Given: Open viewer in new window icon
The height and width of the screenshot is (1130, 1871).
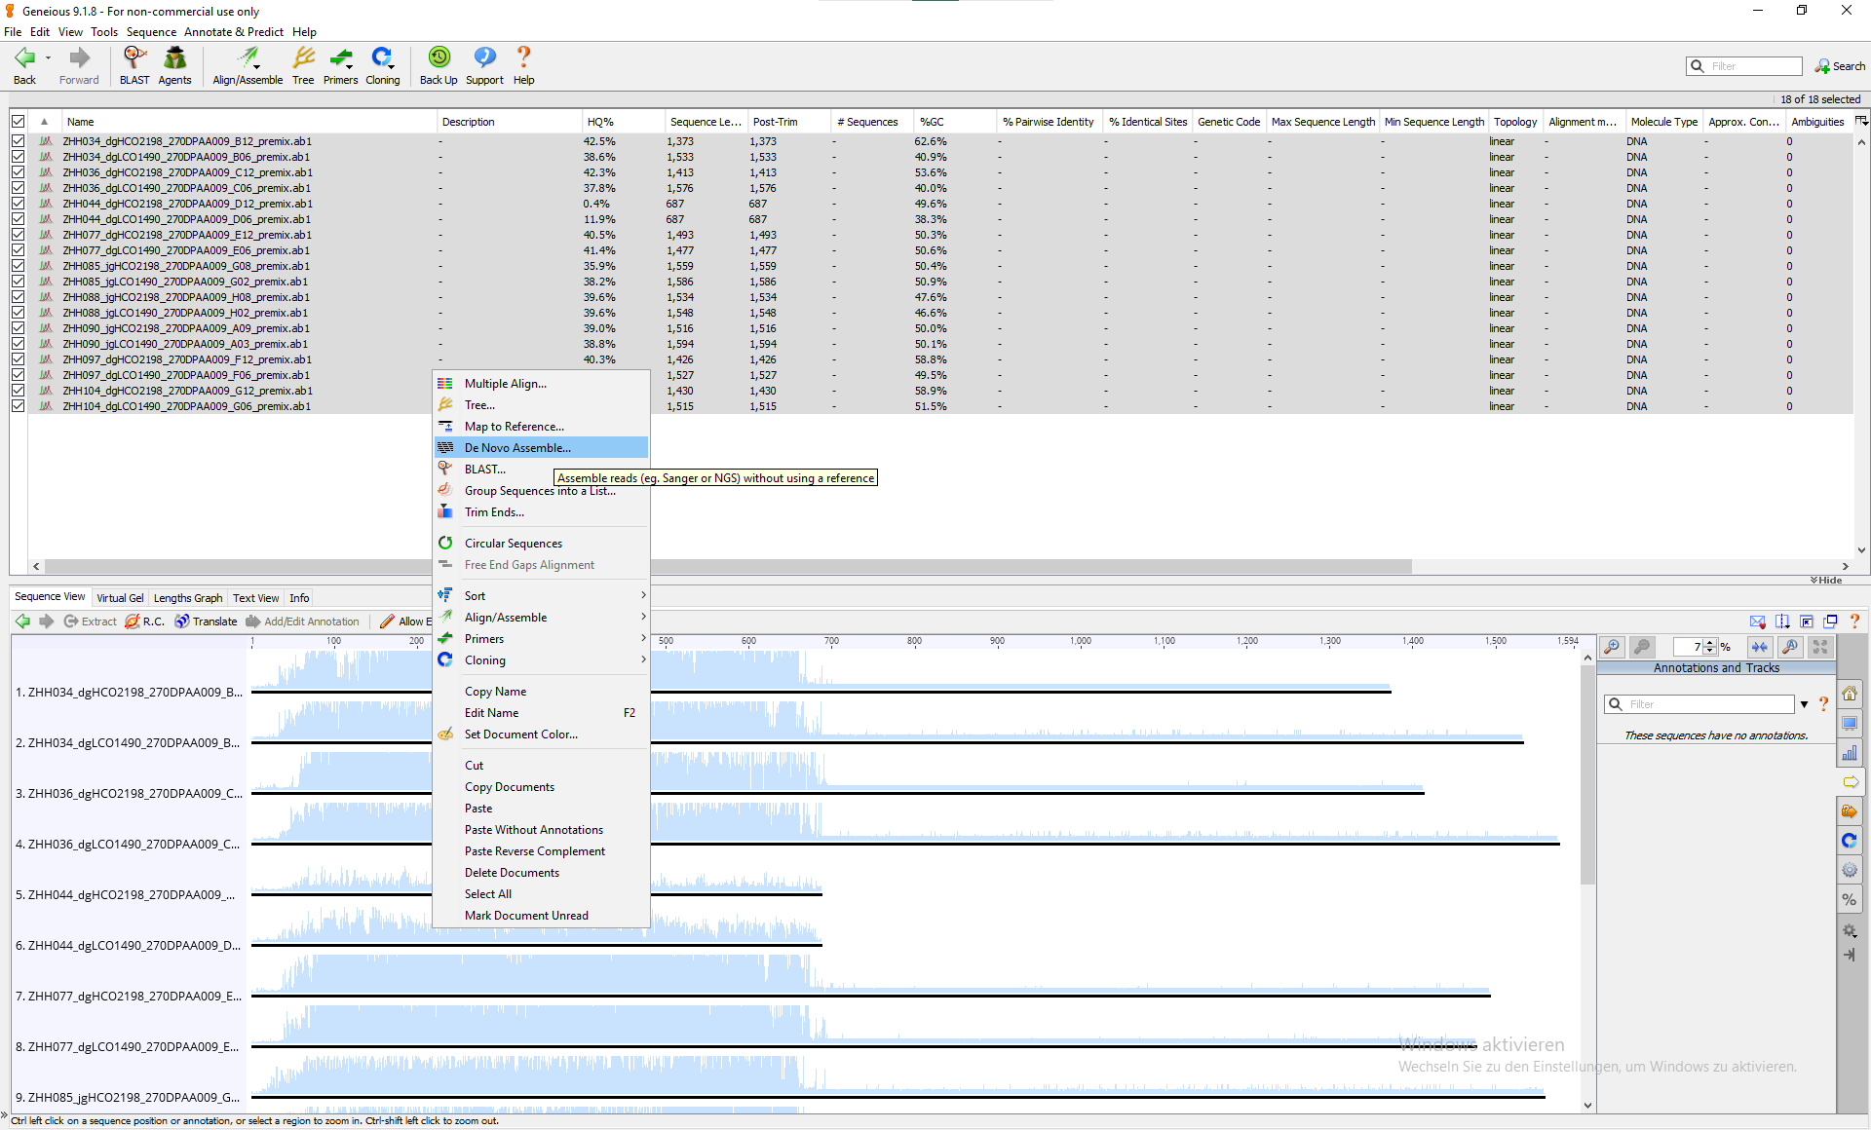Looking at the screenshot, I should 1831,621.
